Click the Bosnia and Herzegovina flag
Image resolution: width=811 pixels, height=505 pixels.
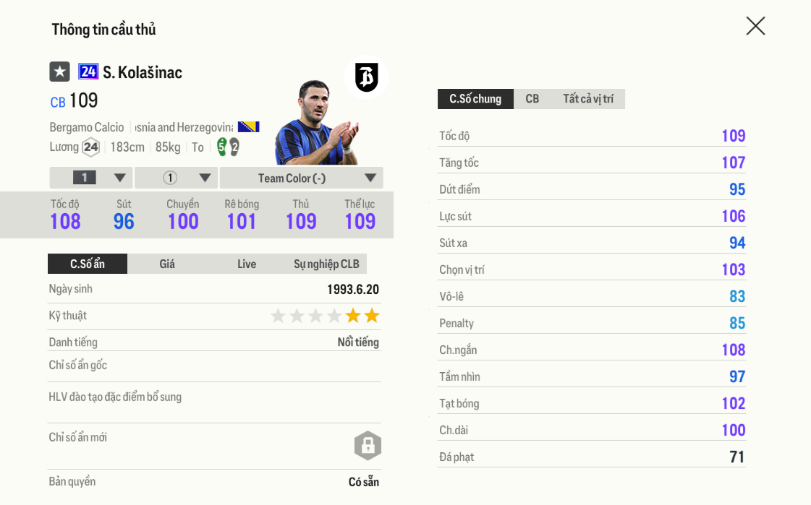click(x=248, y=127)
